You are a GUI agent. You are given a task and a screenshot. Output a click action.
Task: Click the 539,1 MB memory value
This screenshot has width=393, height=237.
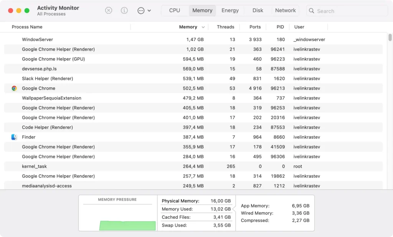pos(193,78)
